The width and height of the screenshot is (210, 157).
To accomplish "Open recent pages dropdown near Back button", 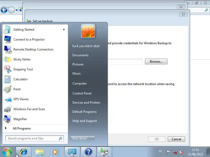I will (17, 10).
